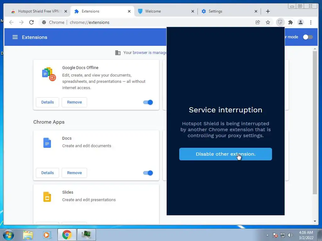
Task: Close the Settings tab
Action: pyautogui.click(x=256, y=11)
